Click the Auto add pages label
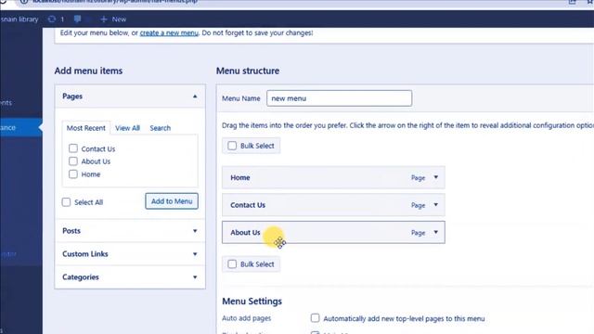594x334 pixels. [x=246, y=318]
